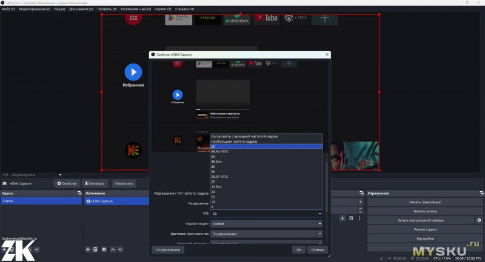Screen dimensions: 485x262
Task: Open the Сервис menu
Action: click(x=163, y=9)
